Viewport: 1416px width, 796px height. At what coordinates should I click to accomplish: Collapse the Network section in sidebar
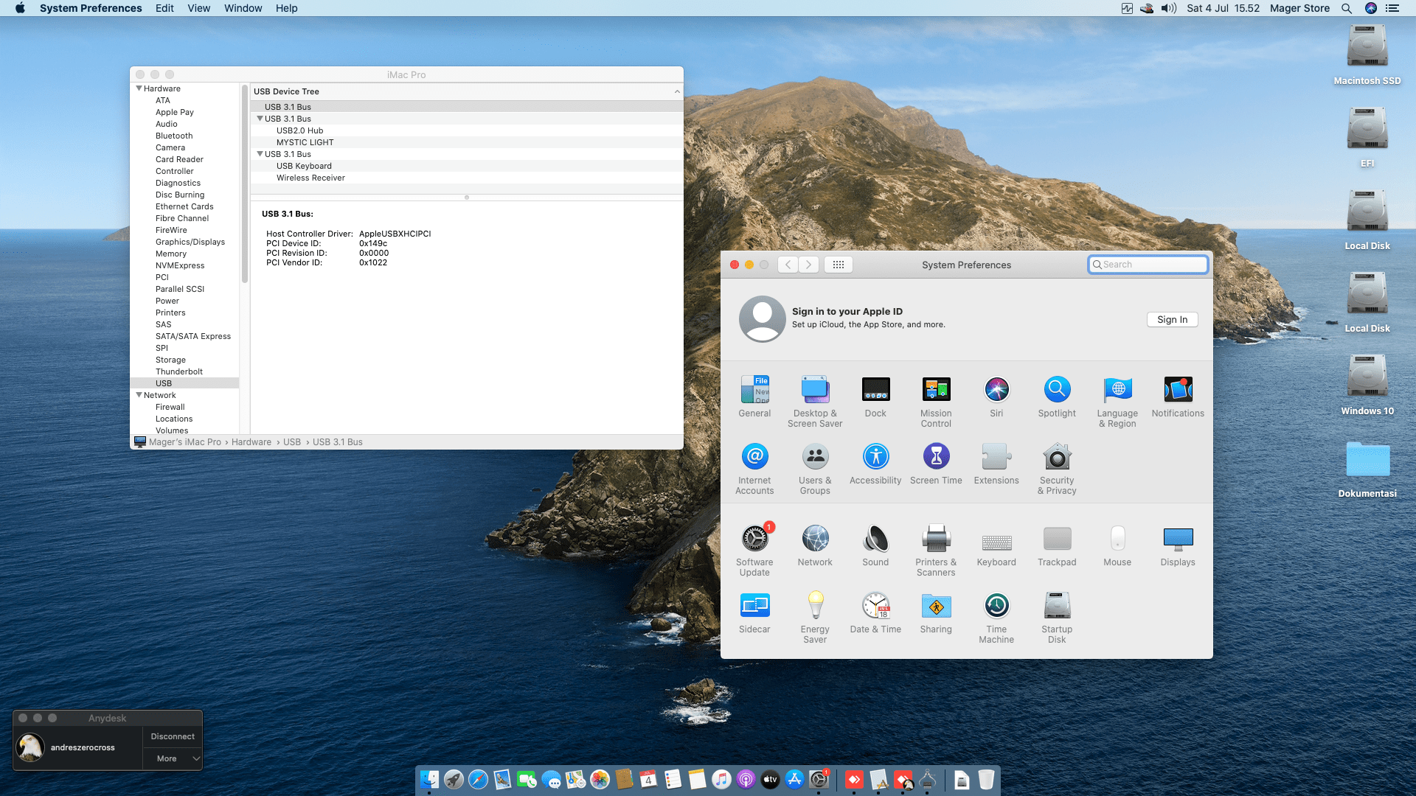tap(139, 395)
